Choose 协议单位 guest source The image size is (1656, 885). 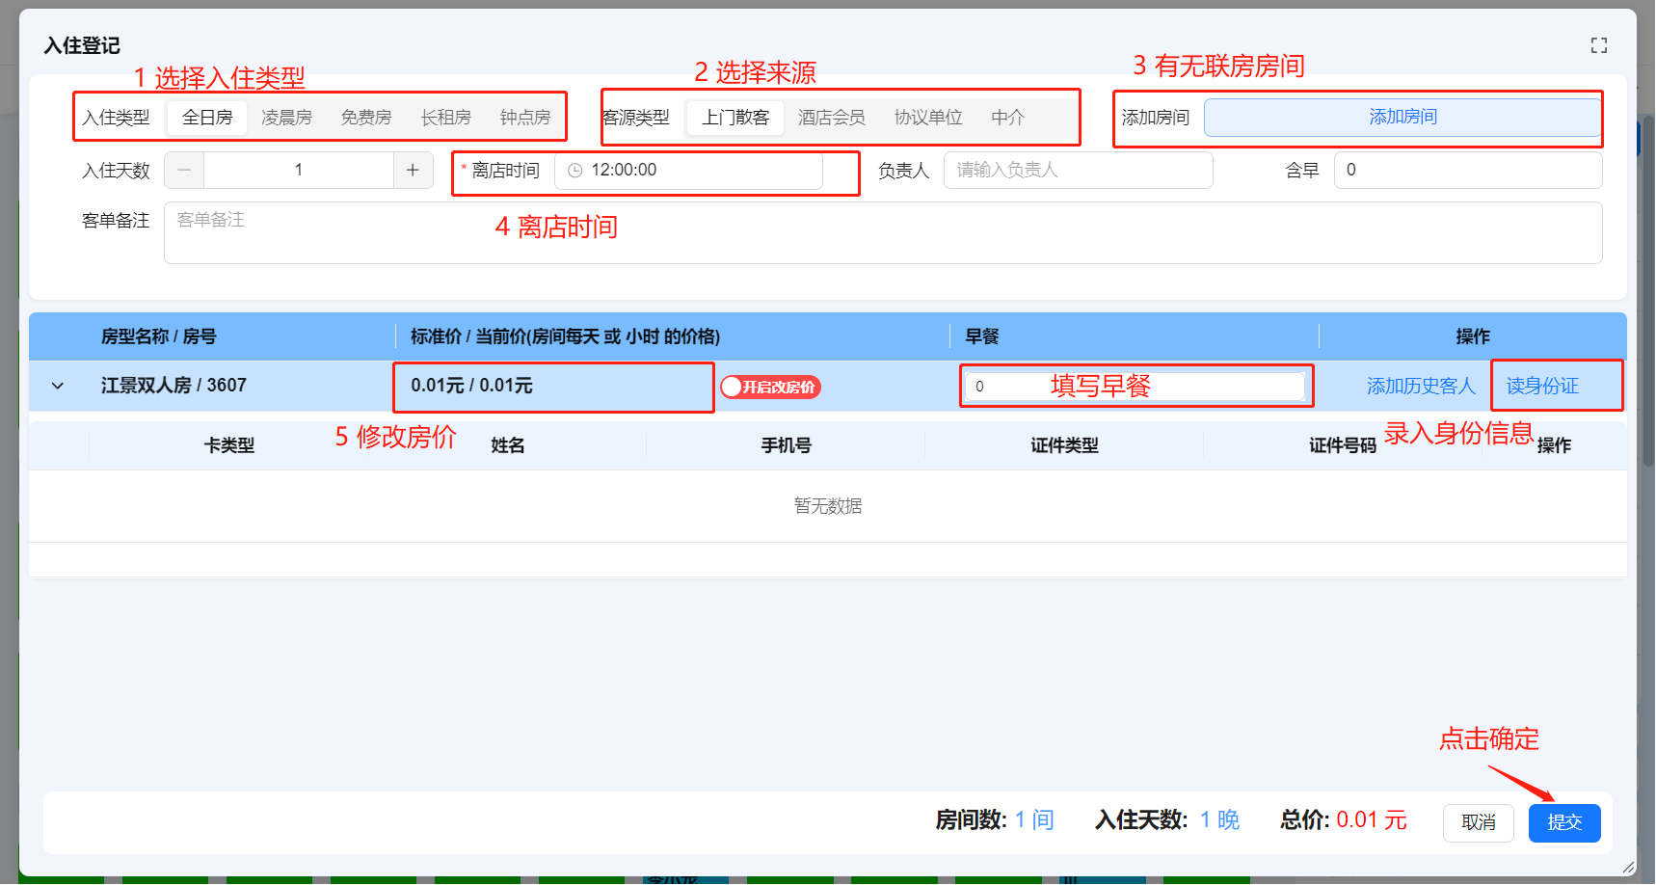[927, 118]
